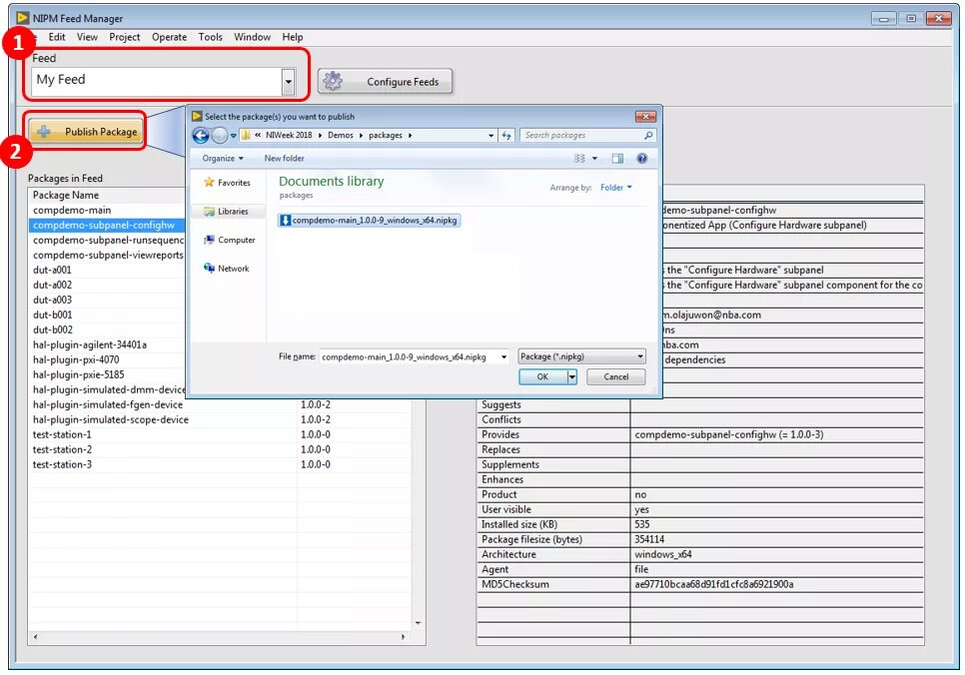Click the nipkg file icon of compdemo-main
This screenshot has width=965, height=675.
click(x=285, y=221)
